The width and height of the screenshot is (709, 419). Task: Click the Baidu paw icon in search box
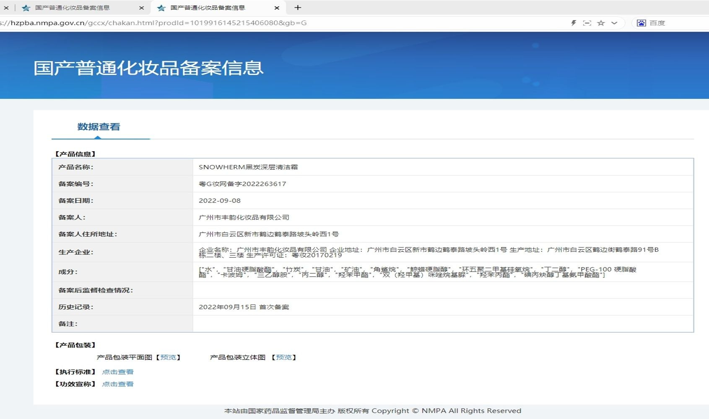[x=641, y=23]
